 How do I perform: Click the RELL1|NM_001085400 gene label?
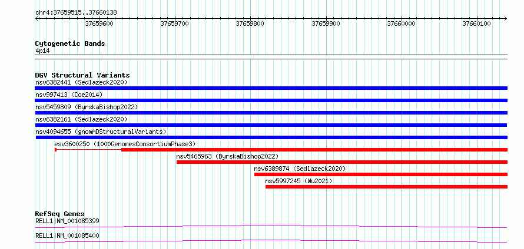point(67,235)
